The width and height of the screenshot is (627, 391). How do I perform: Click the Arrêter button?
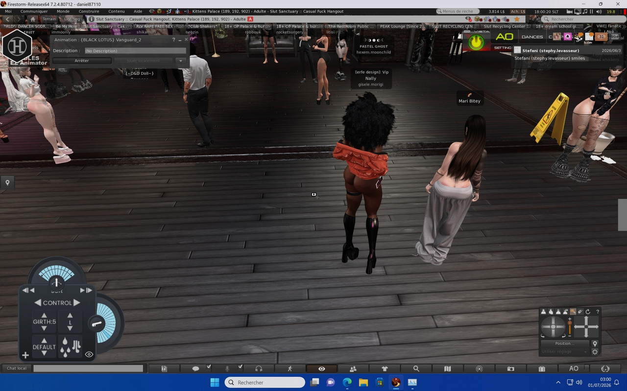(82, 61)
